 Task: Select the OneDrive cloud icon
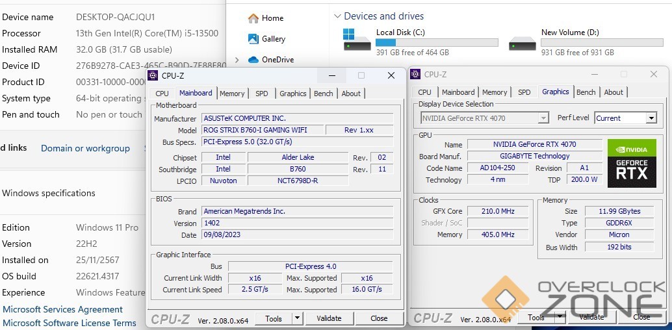pyautogui.click(x=253, y=60)
